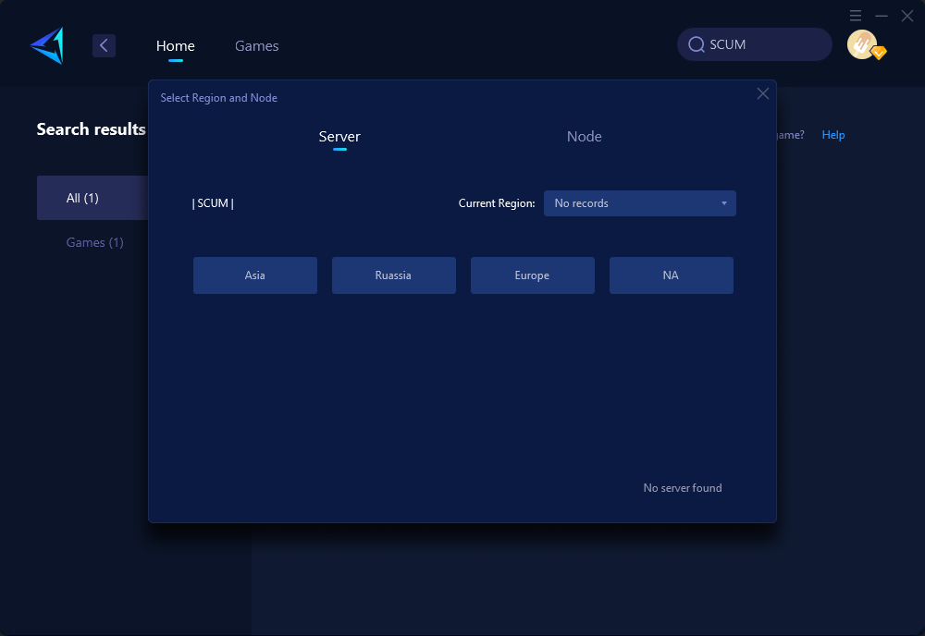Screen dimensions: 925x636
Task: Click the No server found text
Action: coord(683,488)
